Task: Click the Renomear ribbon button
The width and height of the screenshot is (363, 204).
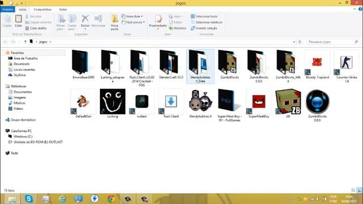Action: 98,21
